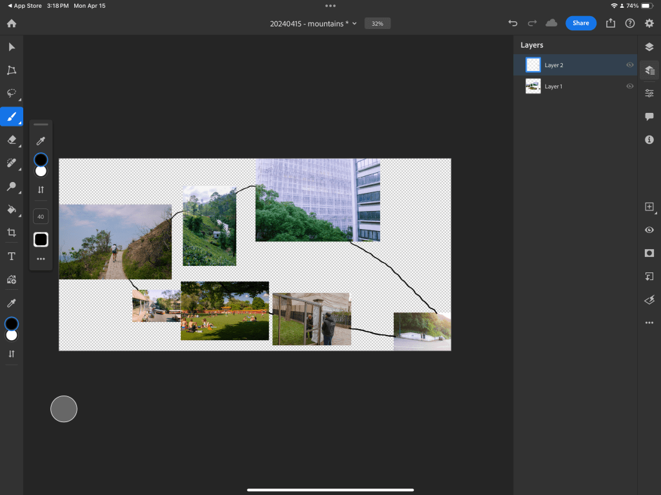This screenshot has height=495, width=661.
Task: Open more options in right taskbar
Action: [649, 323]
